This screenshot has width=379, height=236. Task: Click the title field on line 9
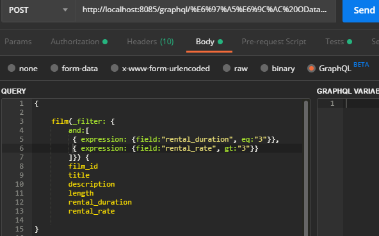pos(79,175)
